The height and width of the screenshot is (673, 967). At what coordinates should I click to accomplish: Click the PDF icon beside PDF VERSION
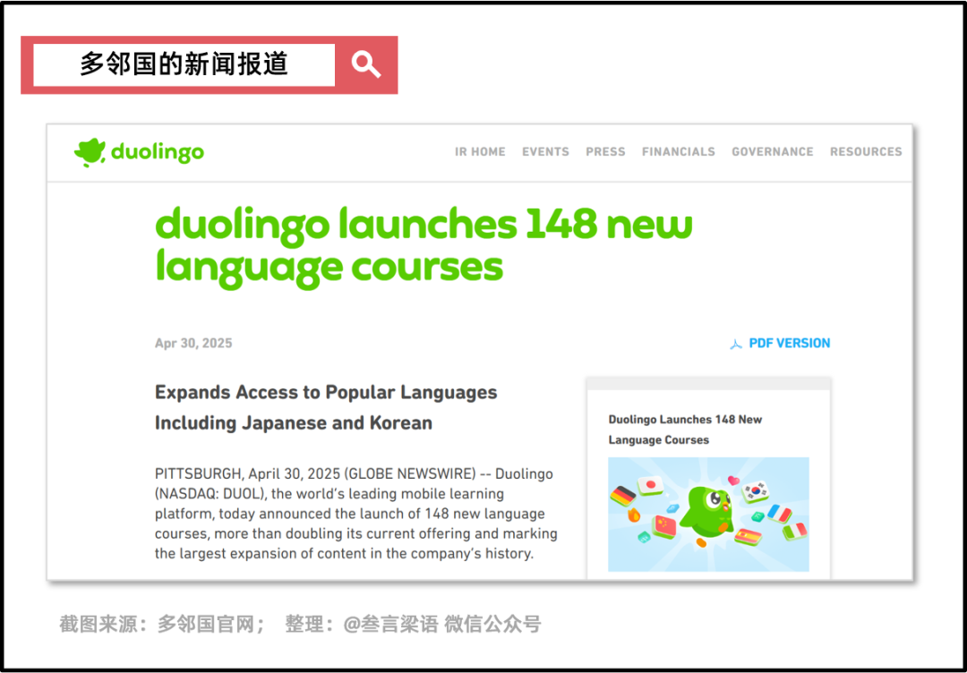click(x=736, y=344)
